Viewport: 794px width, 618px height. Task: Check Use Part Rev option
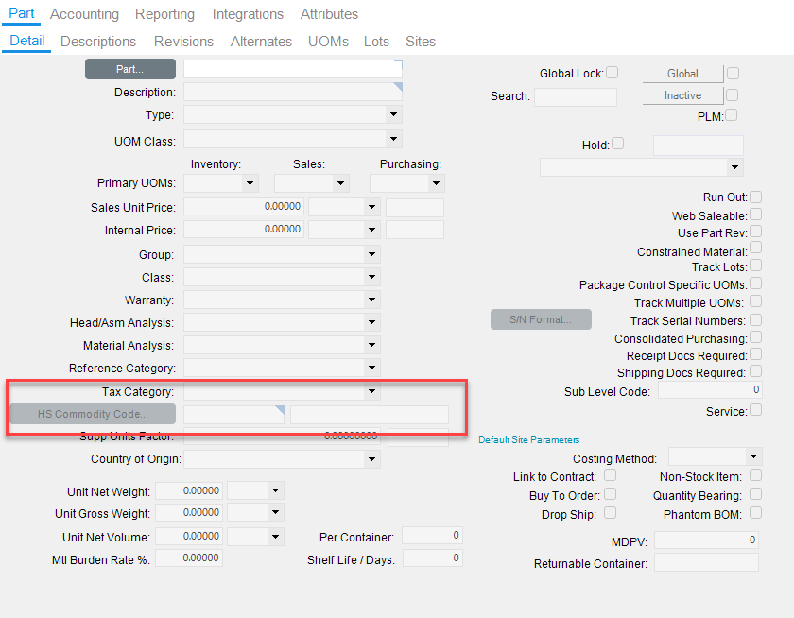click(755, 232)
